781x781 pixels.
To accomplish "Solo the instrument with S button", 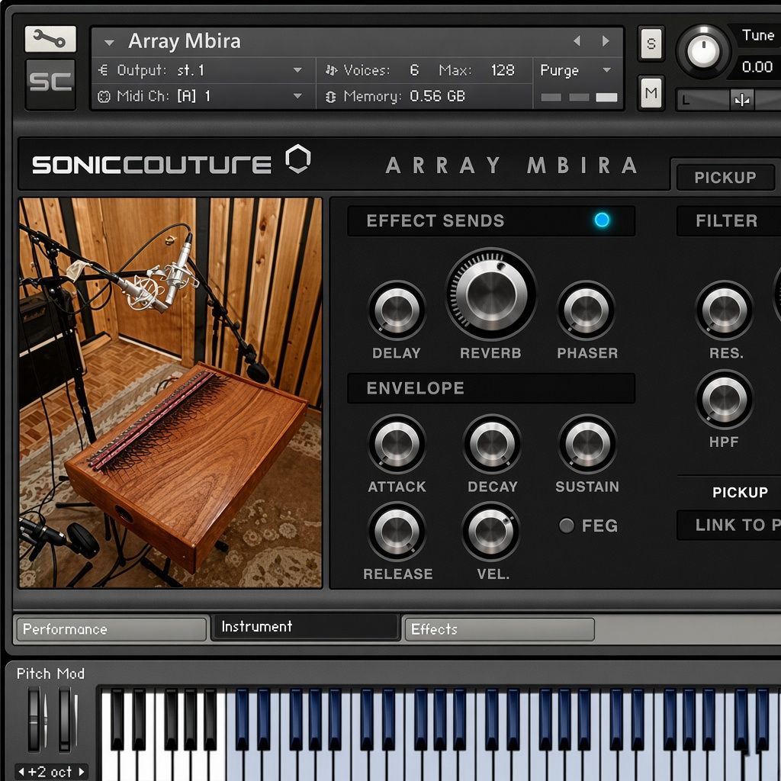I will coord(651,43).
